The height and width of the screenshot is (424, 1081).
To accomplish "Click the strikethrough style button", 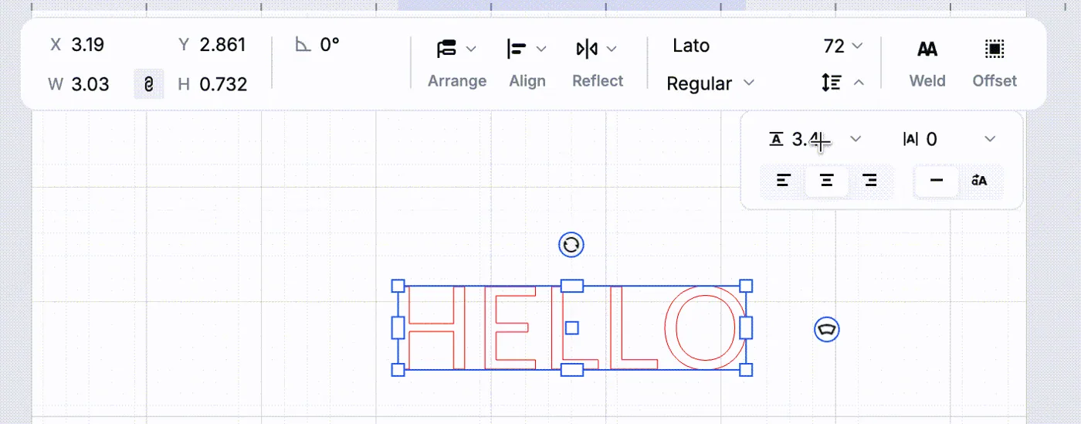I will (x=937, y=181).
